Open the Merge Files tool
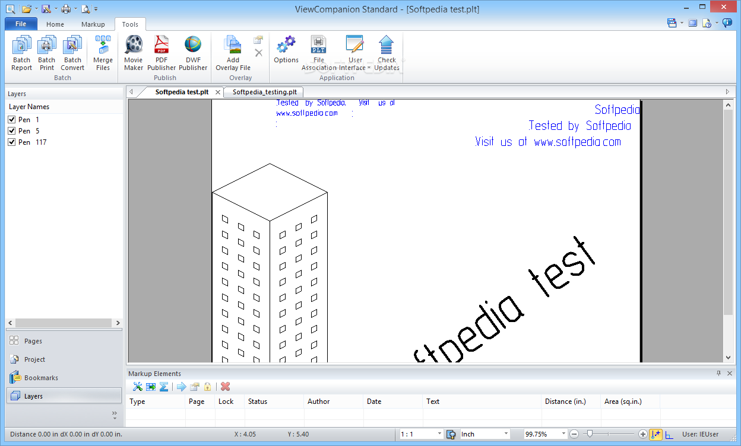741x446 pixels. pos(103,53)
